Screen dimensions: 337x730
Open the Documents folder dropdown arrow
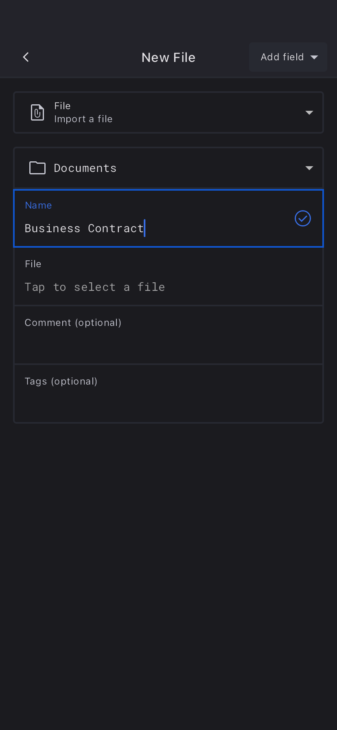309,168
